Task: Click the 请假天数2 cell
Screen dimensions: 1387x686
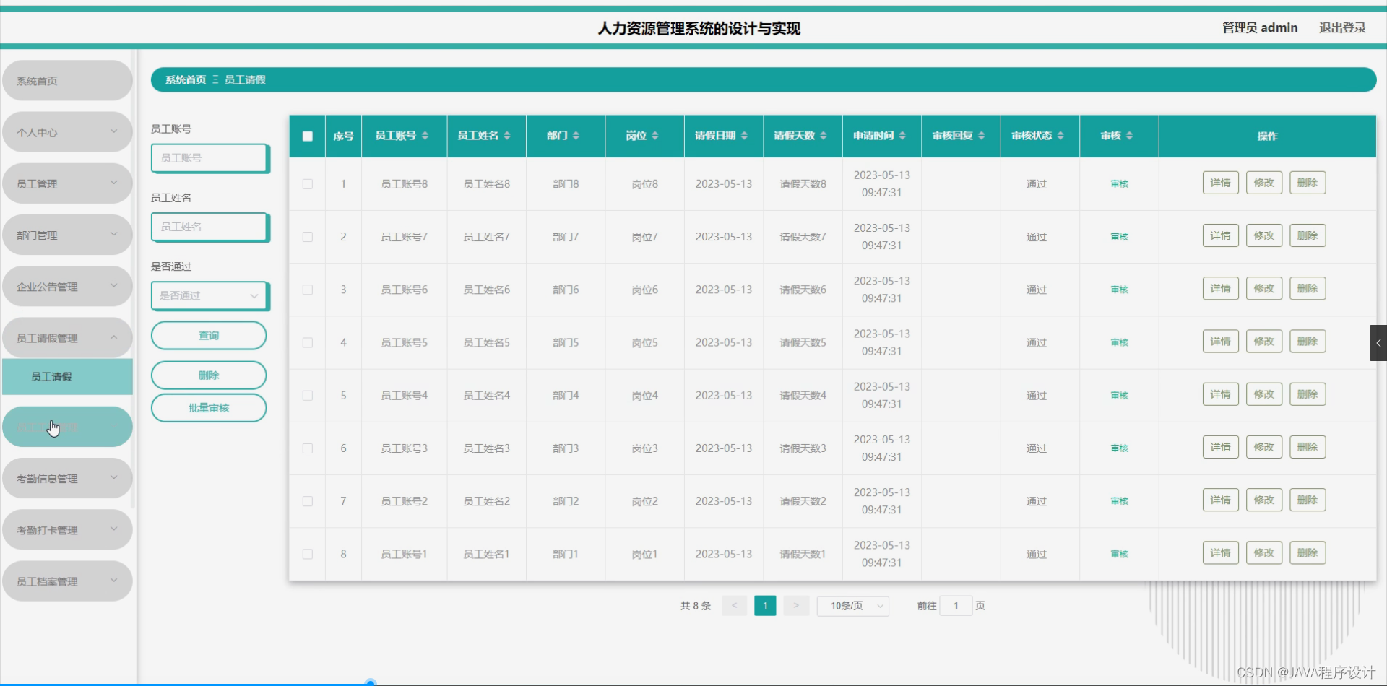Action: click(803, 501)
